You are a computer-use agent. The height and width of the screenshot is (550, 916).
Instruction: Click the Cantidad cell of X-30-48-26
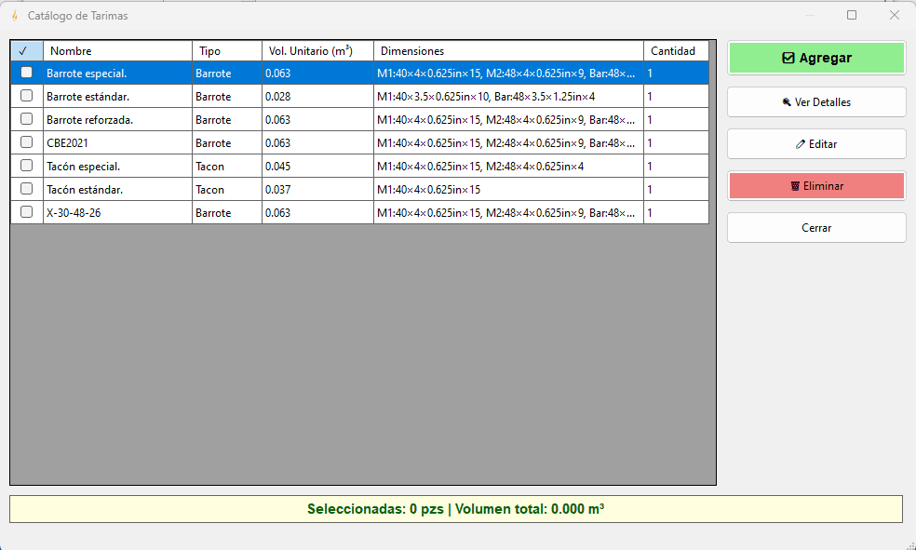pos(677,212)
